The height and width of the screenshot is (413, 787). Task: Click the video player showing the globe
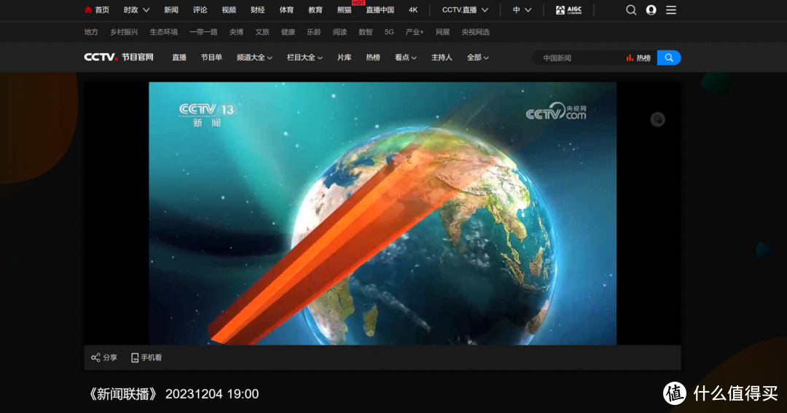pos(383,213)
